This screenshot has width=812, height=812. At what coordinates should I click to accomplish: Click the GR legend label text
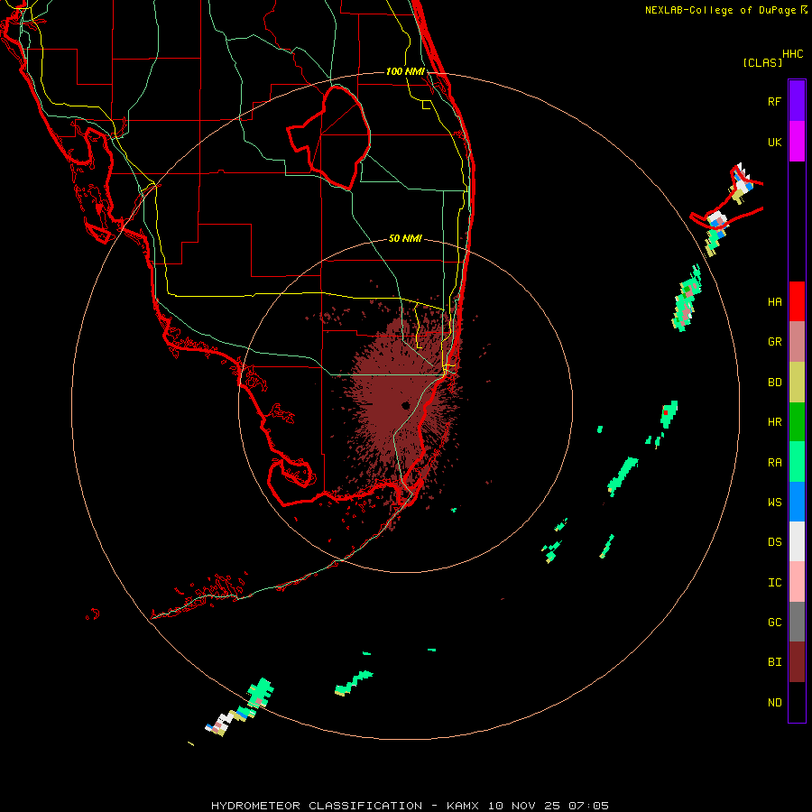[774, 342]
